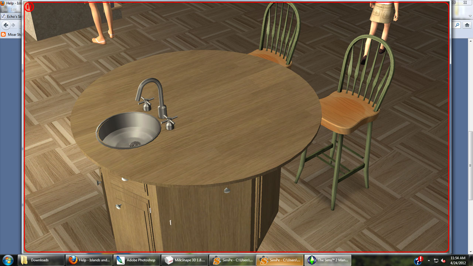Click the Firefox back arrow button

point(6,25)
